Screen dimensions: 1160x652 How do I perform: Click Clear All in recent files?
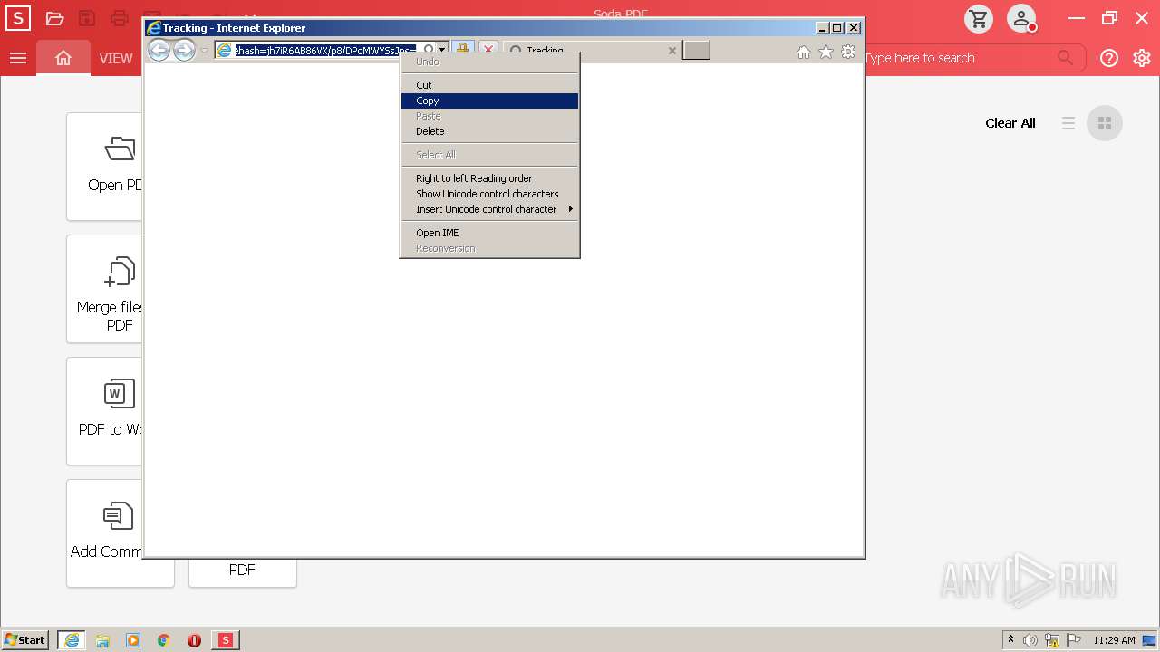pyautogui.click(x=1010, y=123)
